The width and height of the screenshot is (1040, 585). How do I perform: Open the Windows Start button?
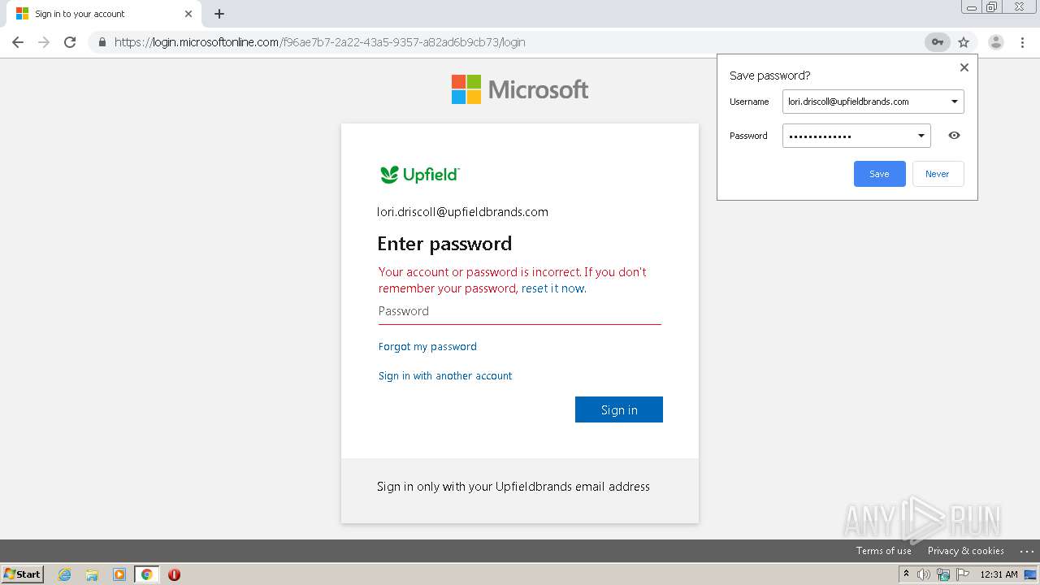22,574
